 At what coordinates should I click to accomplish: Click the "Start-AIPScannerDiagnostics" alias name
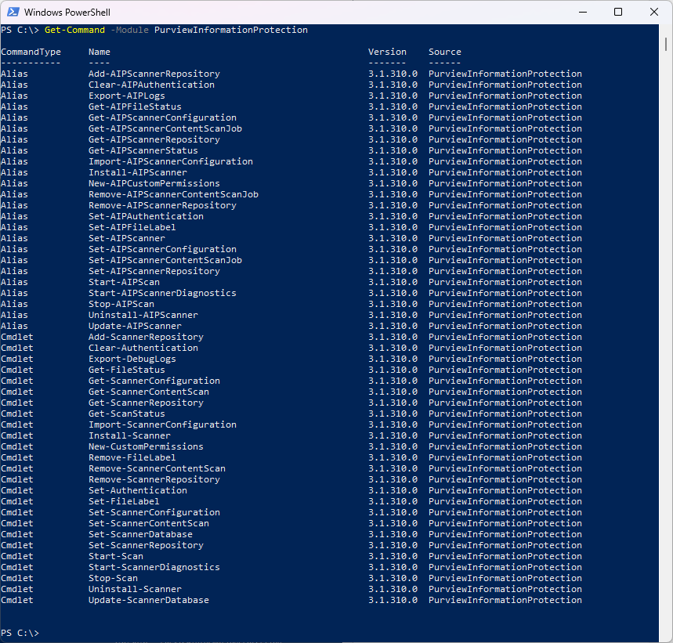pos(162,294)
